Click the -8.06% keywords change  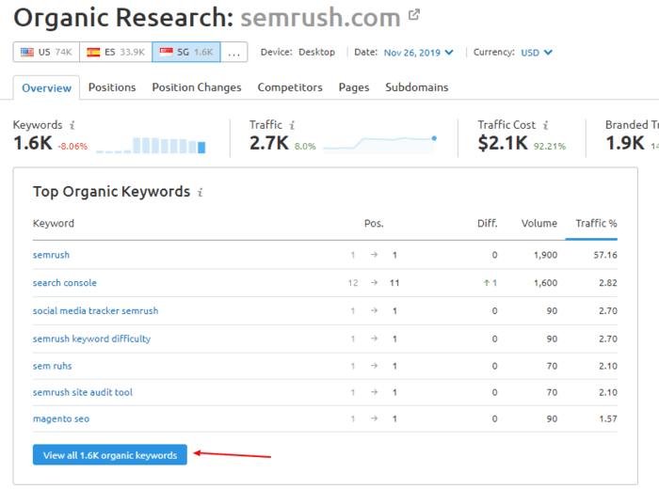tap(72, 147)
